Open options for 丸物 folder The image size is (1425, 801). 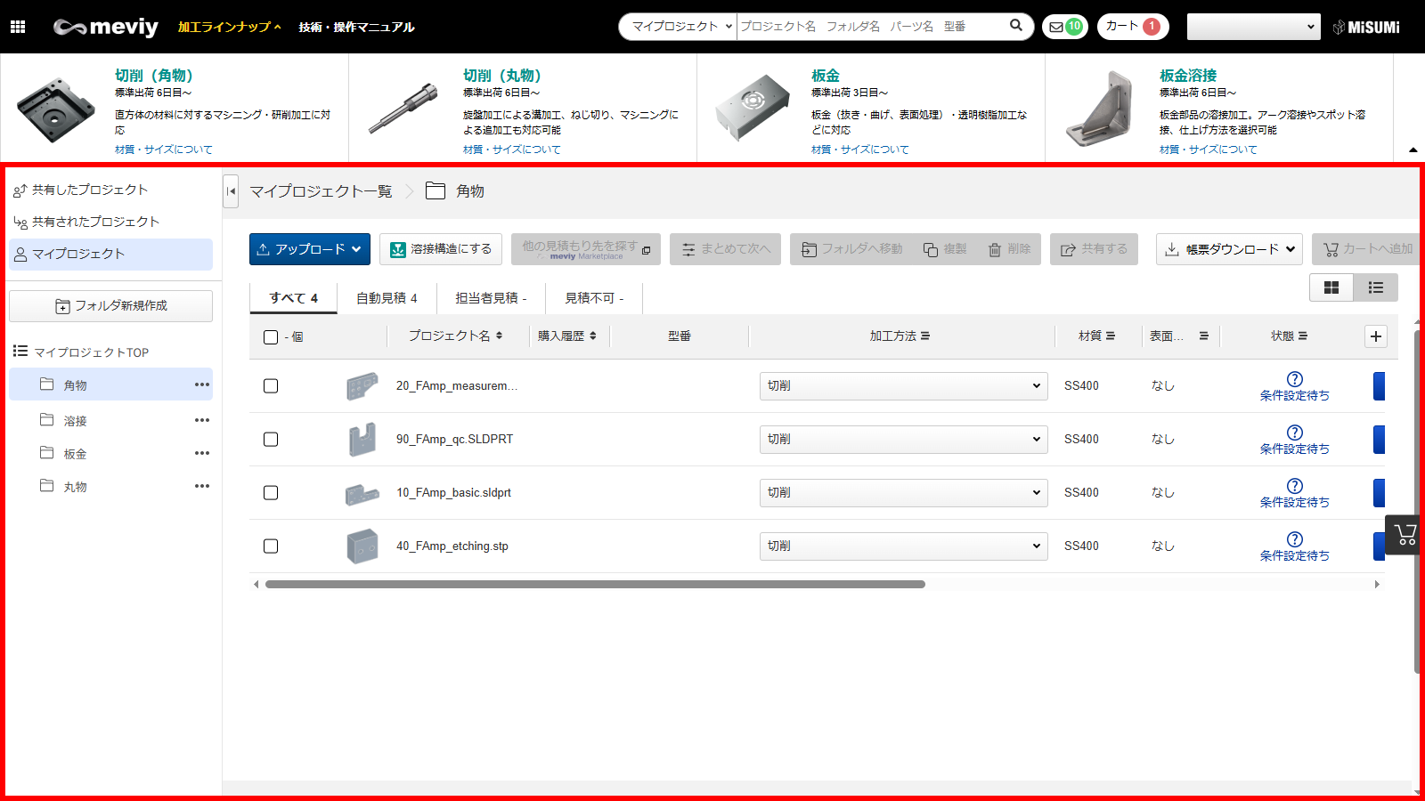tap(202, 486)
